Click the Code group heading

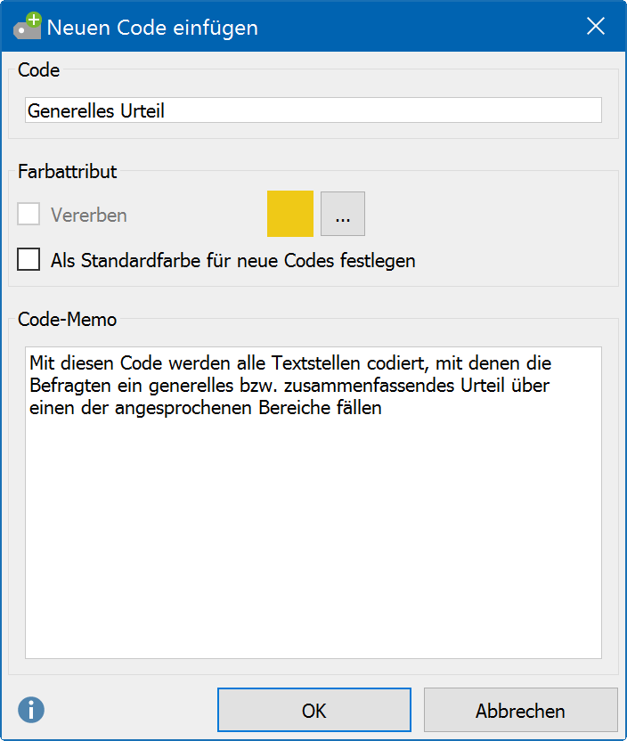click(x=39, y=70)
